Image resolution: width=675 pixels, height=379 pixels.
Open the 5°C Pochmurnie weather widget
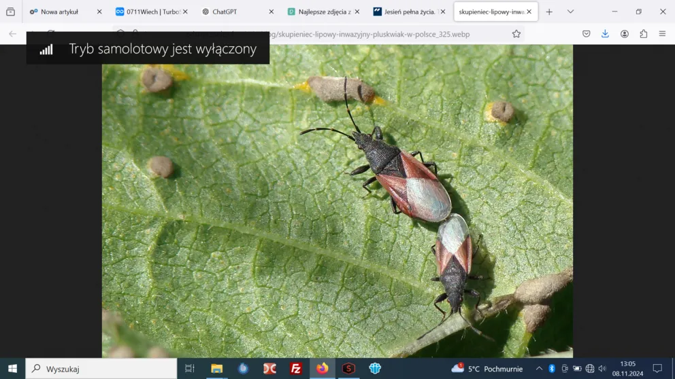487,369
